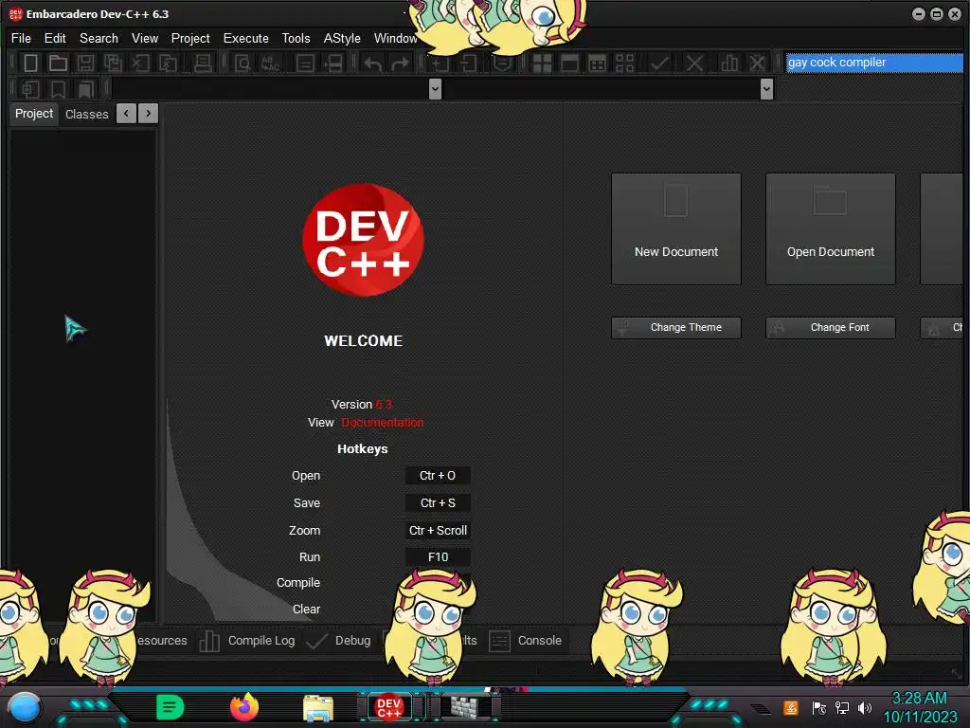Open the AStyle menu
The image size is (970, 728).
[x=342, y=38]
